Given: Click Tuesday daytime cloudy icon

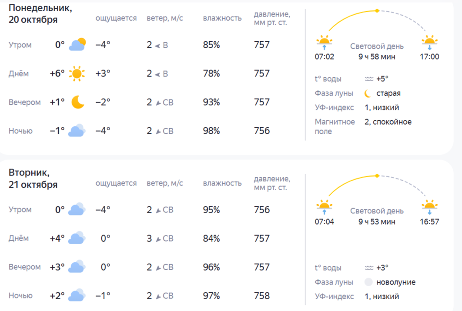Looking at the screenshot, I should (x=77, y=238).
